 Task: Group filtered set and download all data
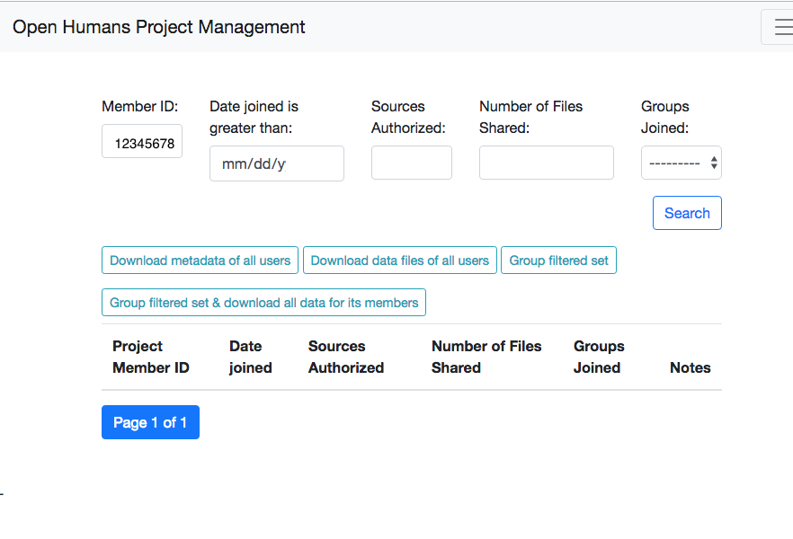pyautogui.click(x=263, y=303)
